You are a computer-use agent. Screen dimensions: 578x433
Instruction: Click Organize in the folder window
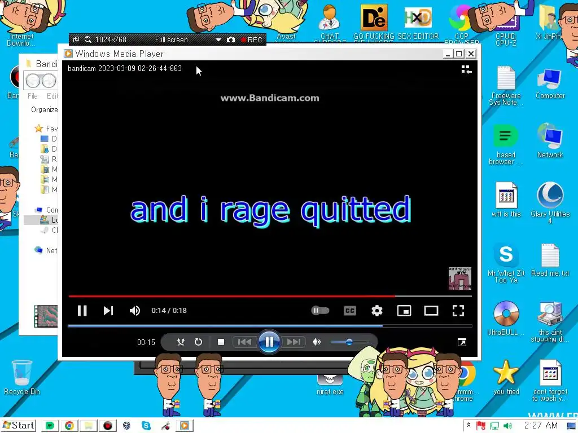pos(44,109)
